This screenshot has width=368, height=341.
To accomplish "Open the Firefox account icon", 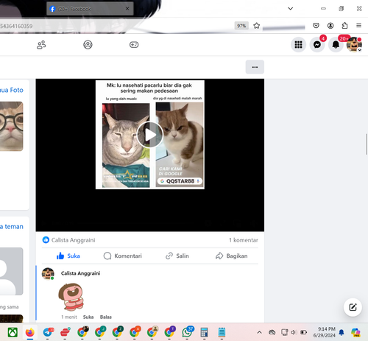I will [x=330, y=26].
